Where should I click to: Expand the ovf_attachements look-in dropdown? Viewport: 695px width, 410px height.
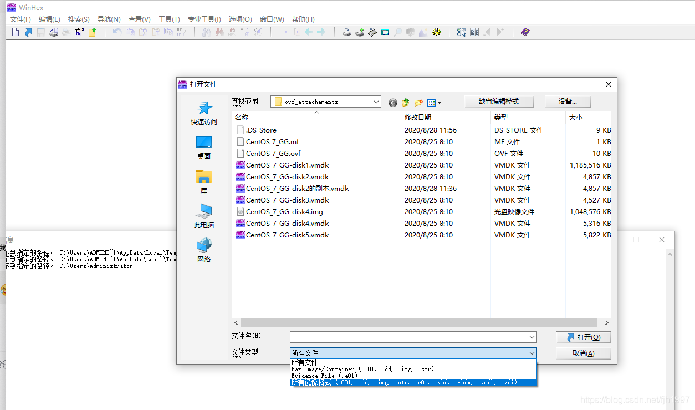376,102
